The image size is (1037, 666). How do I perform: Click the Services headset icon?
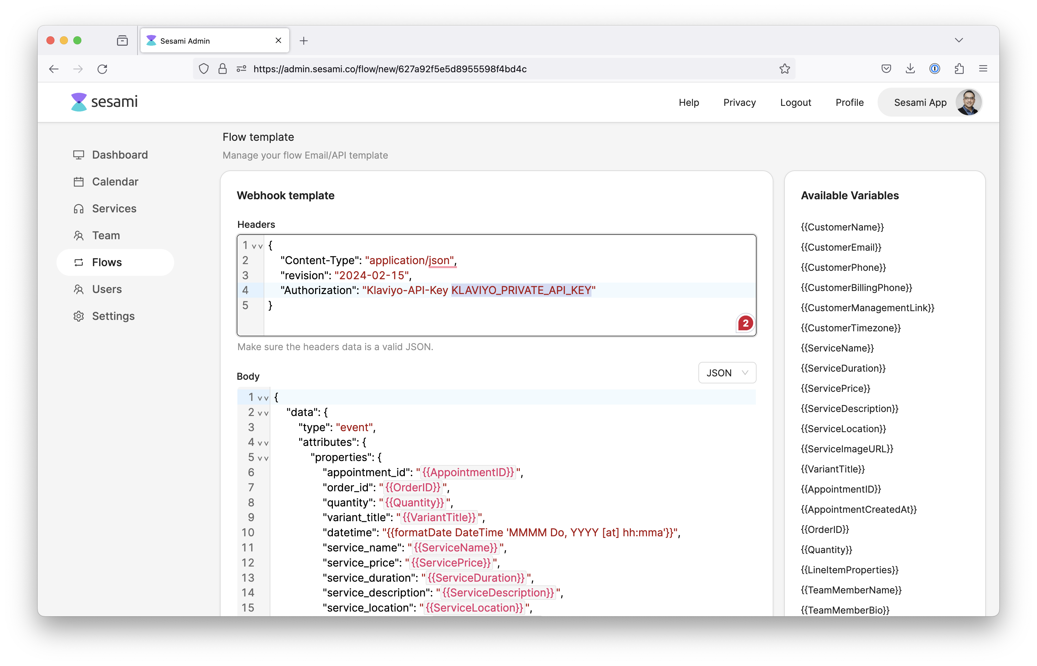[79, 209]
